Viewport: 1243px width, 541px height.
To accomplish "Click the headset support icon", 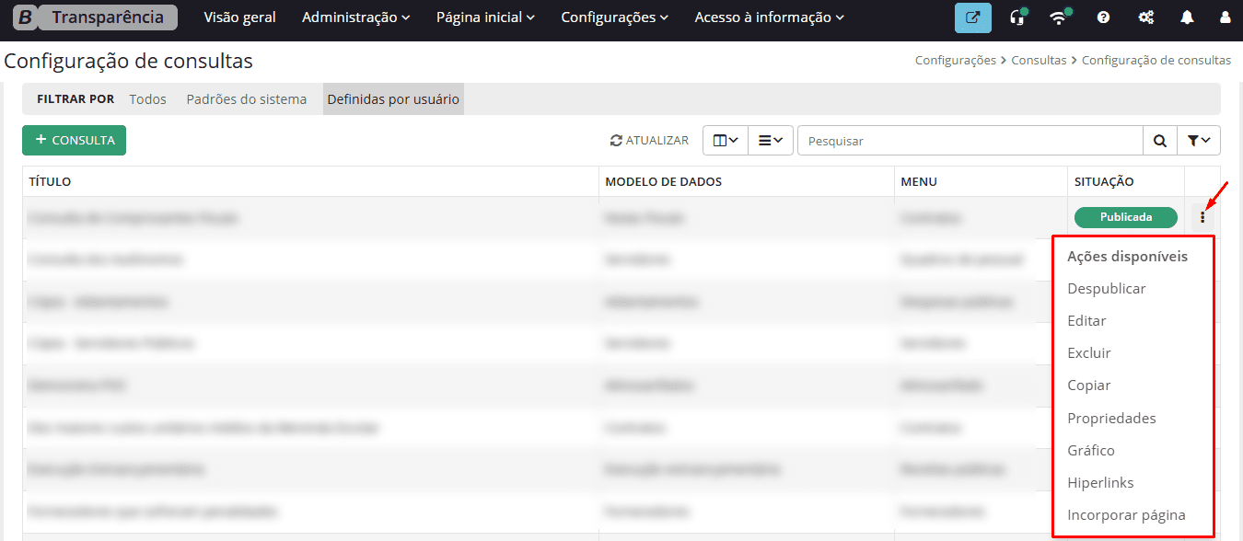I will pyautogui.click(x=1016, y=17).
